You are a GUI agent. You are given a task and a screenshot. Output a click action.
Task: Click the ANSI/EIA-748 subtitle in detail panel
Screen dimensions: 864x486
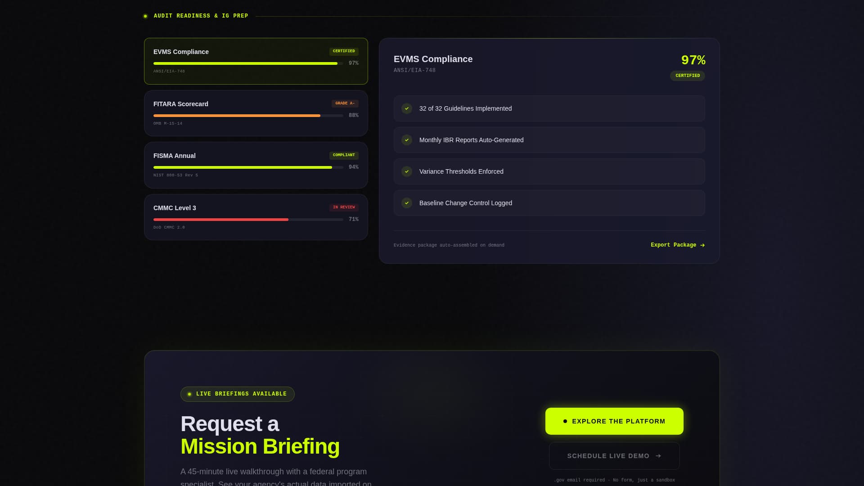tap(414, 70)
